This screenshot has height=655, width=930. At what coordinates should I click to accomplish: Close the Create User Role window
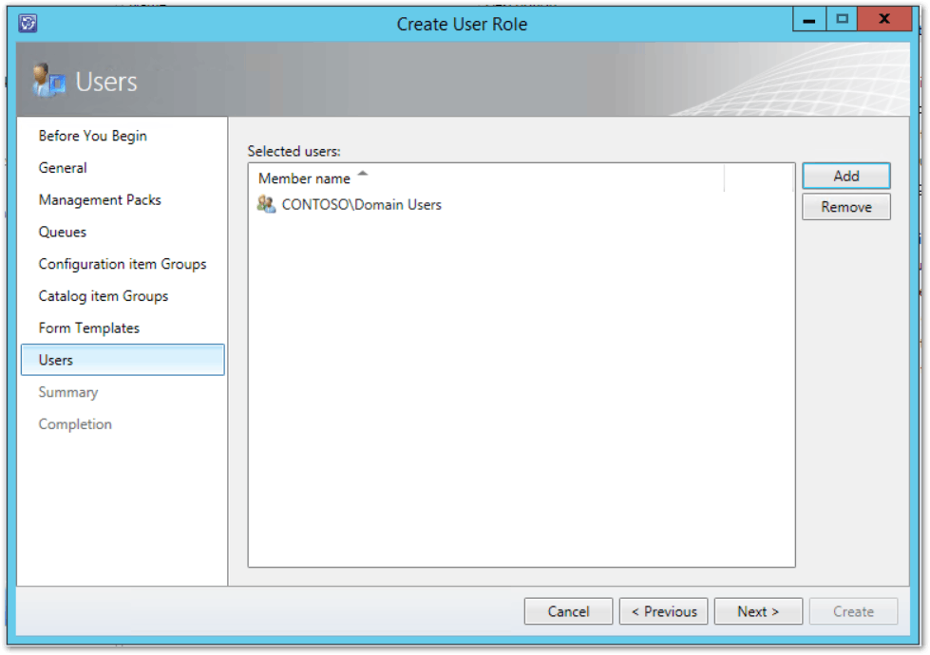point(884,20)
